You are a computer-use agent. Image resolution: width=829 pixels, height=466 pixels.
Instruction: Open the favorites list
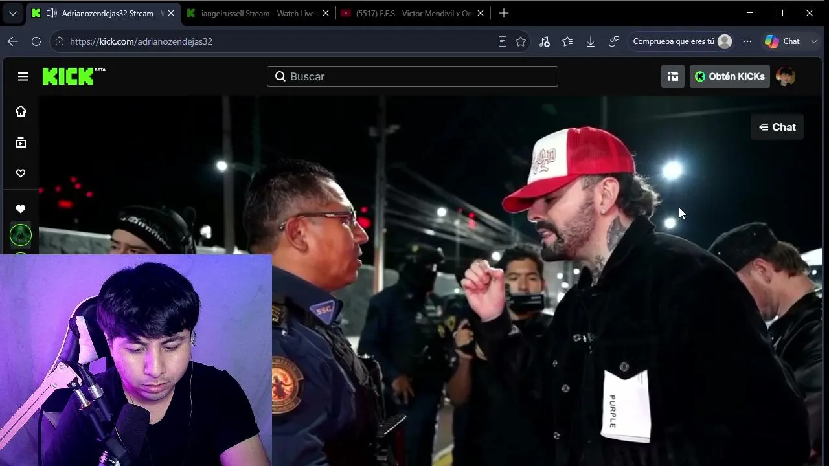point(567,41)
